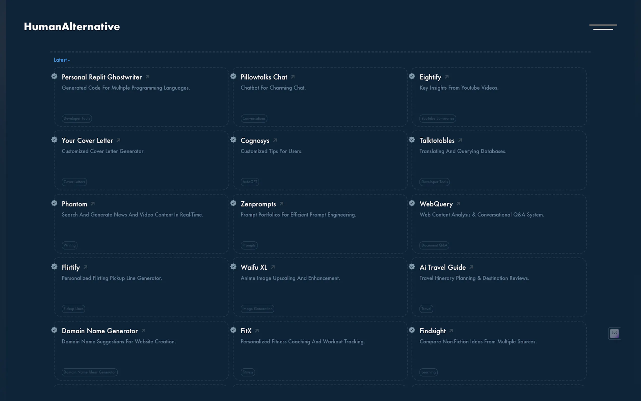Image resolution: width=641 pixels, height=401 pixels.
Task: Click the verified badge beside Talktotables
Action: pos(412,140)
